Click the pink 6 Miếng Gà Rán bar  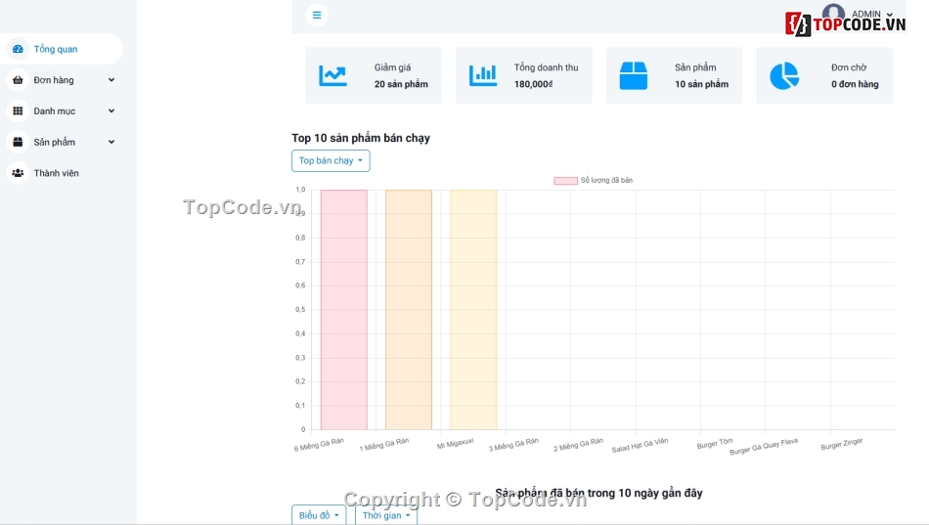pos(343,310)
